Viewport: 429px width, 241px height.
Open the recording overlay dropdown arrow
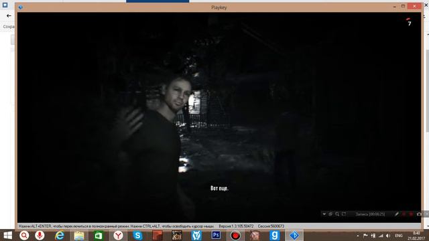click(324, 214)
